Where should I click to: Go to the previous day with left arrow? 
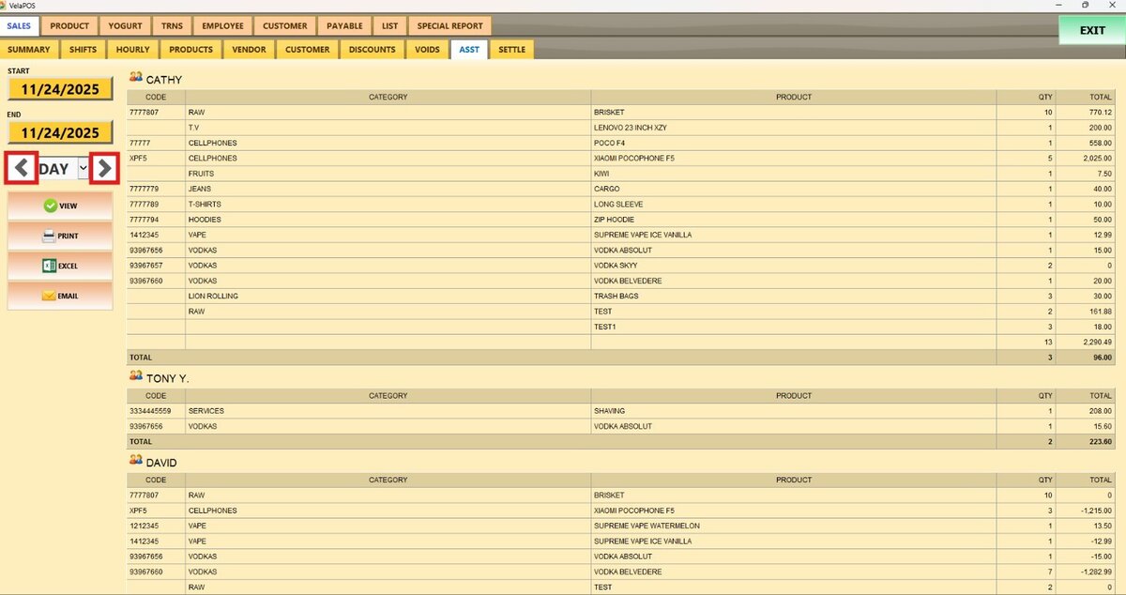click(x=23, y=169)
